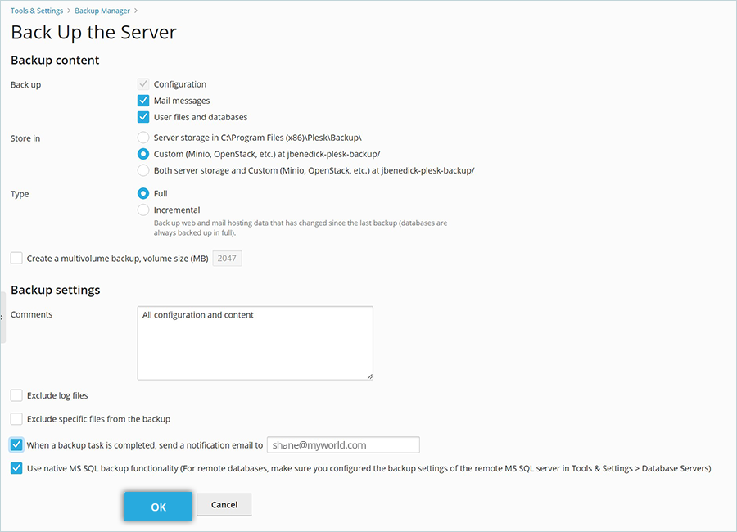Uncheck the Mail messages checkbox
Screen dimensions: 737x532
[x=143, y=101]
